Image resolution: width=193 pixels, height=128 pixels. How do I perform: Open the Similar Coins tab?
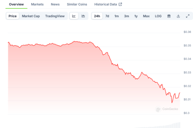point(77,4)
